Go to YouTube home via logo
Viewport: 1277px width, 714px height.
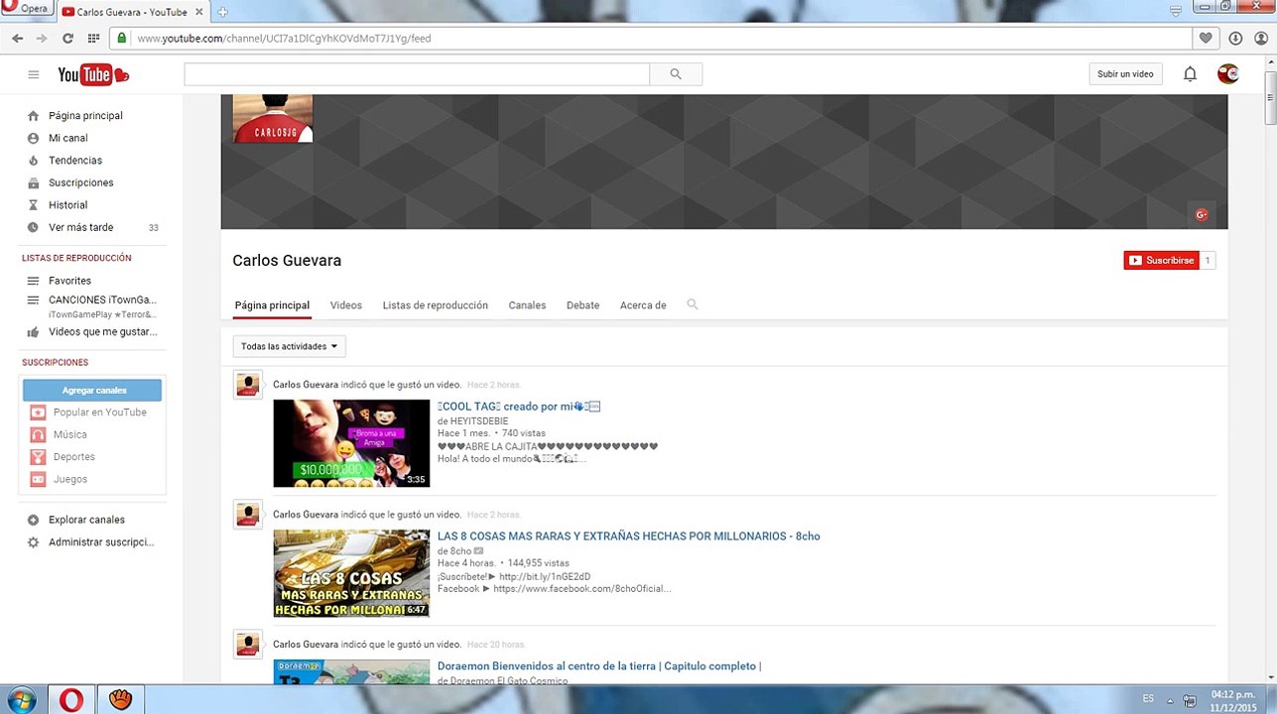(93, 74)
